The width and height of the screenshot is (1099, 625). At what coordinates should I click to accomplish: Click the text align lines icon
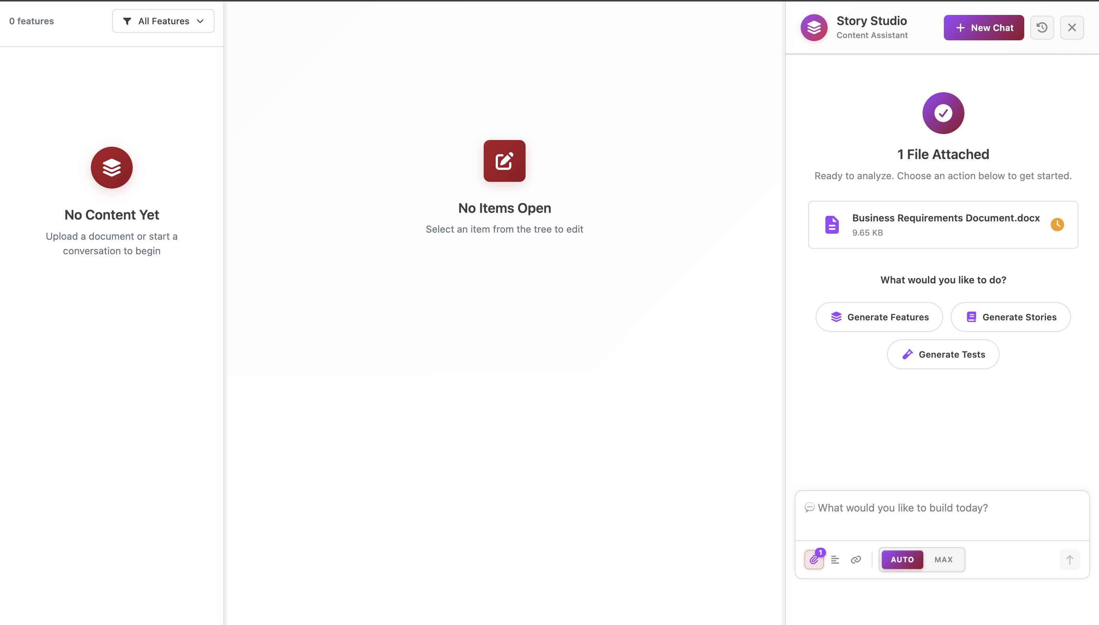coord(835,559)
